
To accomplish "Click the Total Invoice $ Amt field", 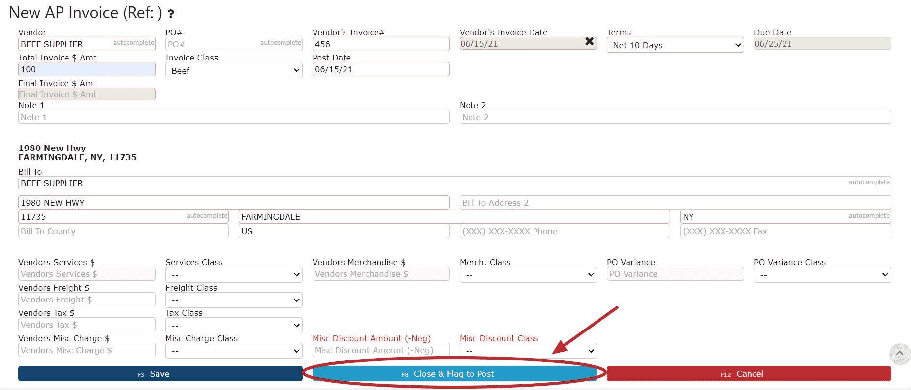I will (87, 69).
